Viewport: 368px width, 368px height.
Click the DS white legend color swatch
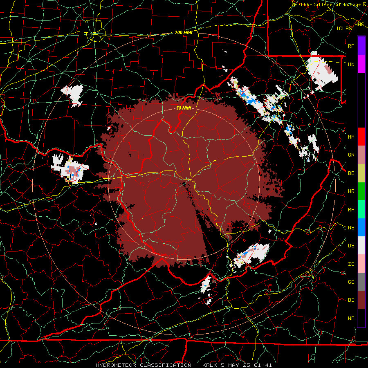tap(361, 245)
